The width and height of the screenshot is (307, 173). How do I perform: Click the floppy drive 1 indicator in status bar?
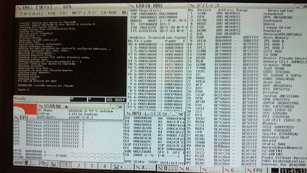pyautogui.click(x=96, y=99)
